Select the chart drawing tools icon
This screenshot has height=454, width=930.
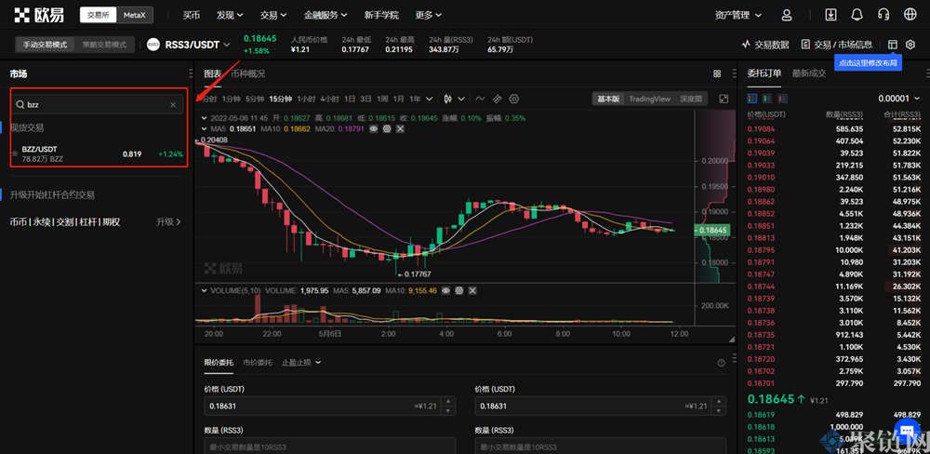point(497,99)
